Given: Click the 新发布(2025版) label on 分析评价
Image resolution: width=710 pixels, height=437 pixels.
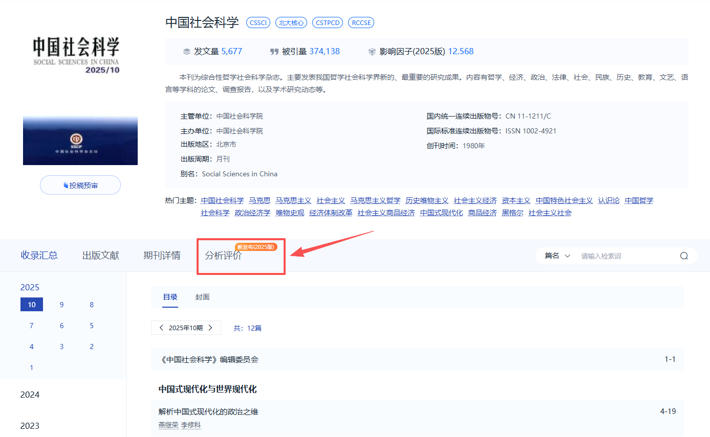Looking at the screenshot, I should [x=257, y=246].
